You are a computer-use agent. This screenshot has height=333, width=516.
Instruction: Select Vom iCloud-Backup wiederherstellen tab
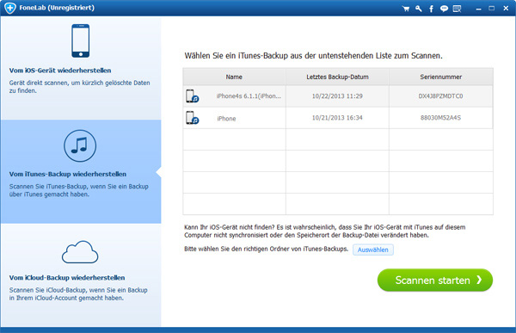point(81,275)
